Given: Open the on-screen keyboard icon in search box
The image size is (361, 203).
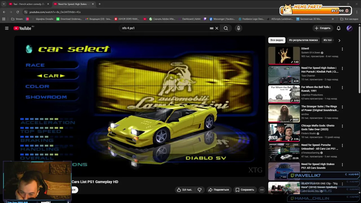Looking at the screenshot, I should [212, 28].
